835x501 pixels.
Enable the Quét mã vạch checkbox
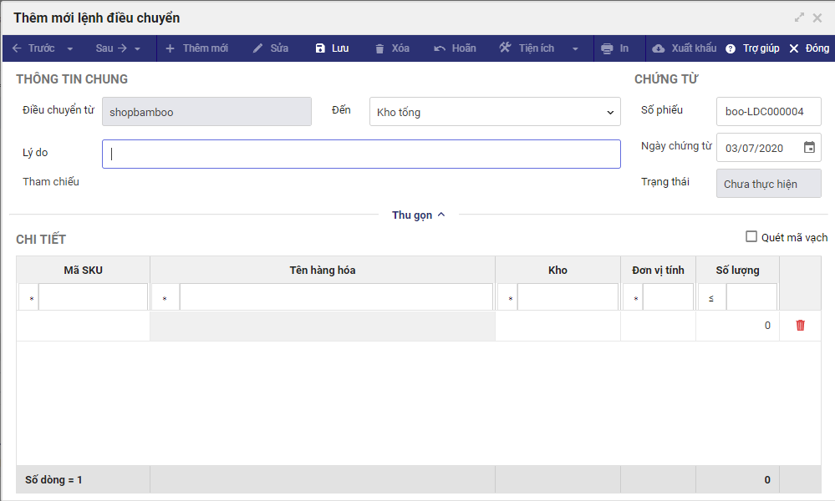(751, 237)
